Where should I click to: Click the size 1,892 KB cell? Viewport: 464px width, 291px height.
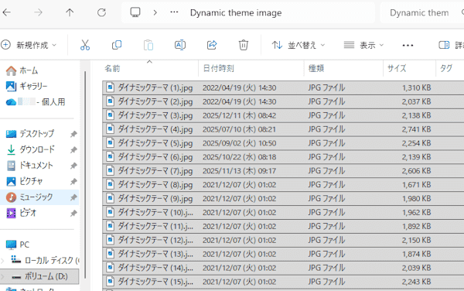[x=416, y=226]
